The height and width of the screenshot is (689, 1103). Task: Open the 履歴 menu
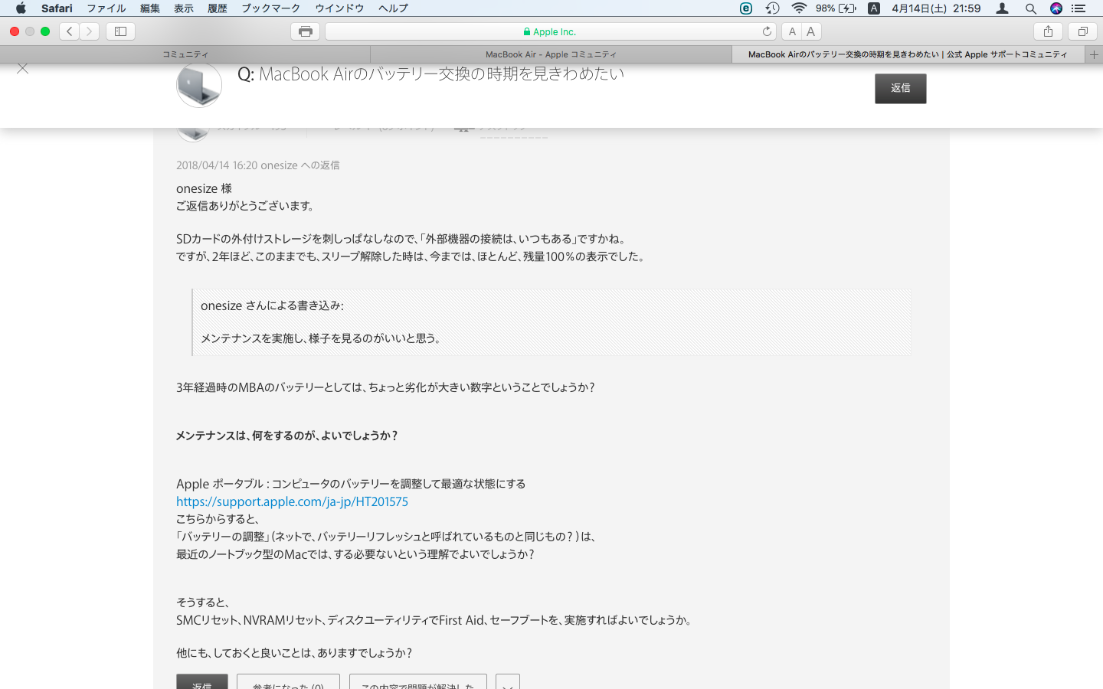point(218,8)
